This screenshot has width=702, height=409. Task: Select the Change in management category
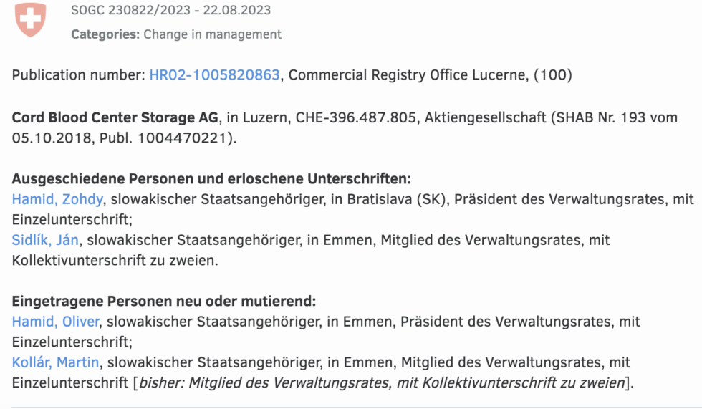[x=213, y=34]
